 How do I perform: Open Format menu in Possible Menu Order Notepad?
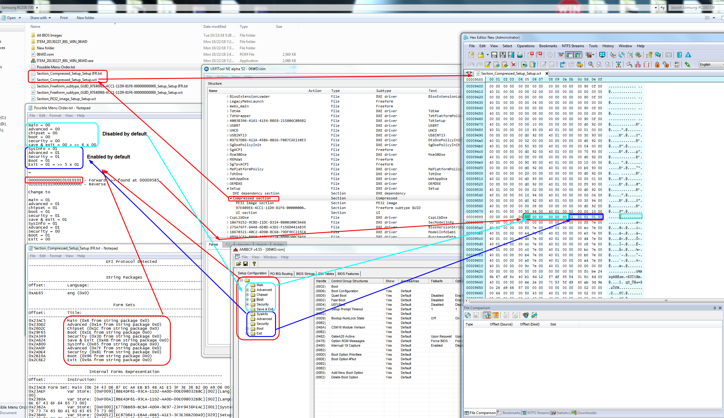[55, 116]
